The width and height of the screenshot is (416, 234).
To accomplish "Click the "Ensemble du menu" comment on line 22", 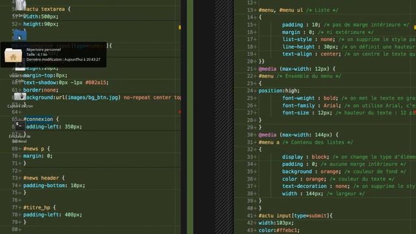I will [309, 76].
